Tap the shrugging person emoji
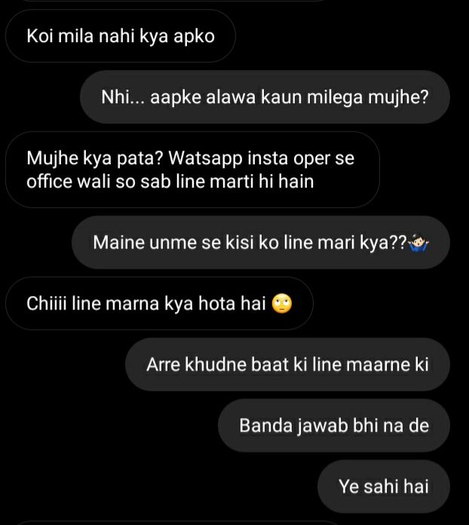This screenshot has height=525, width=469. pyautogui.click(x=418, y=243)
